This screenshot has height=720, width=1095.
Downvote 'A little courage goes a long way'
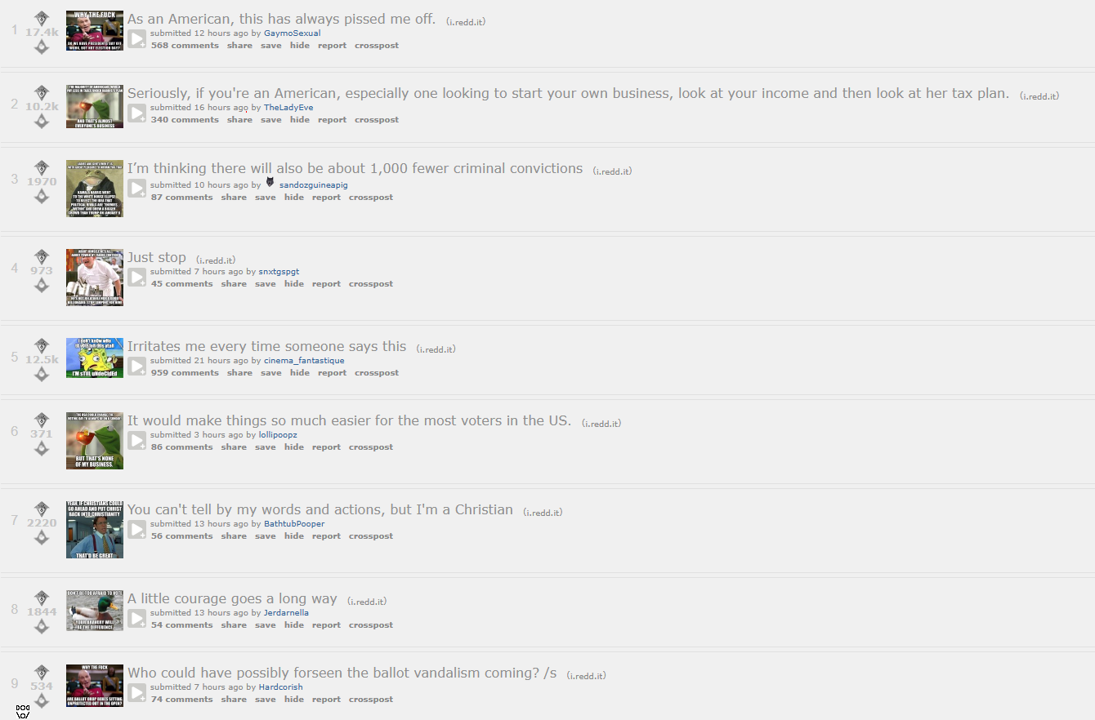coord(42,626)
